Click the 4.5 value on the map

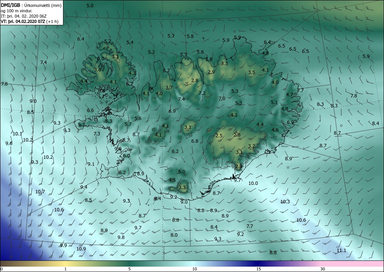tap(172, 180)
